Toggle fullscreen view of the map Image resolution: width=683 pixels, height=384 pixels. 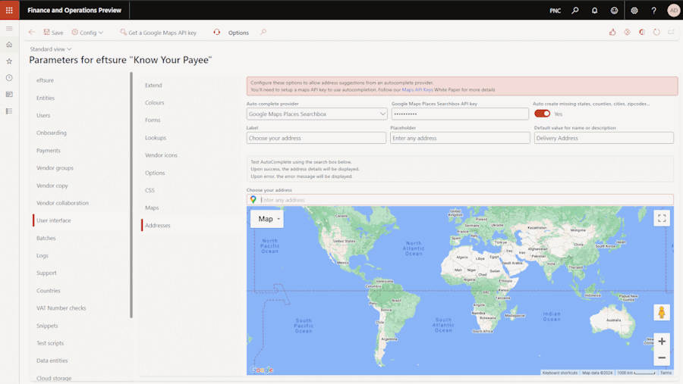tap(662, 218)
